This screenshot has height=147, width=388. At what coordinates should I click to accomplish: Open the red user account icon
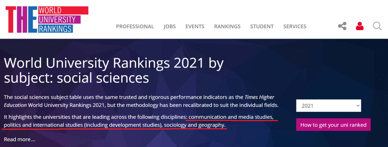point(360,26)
